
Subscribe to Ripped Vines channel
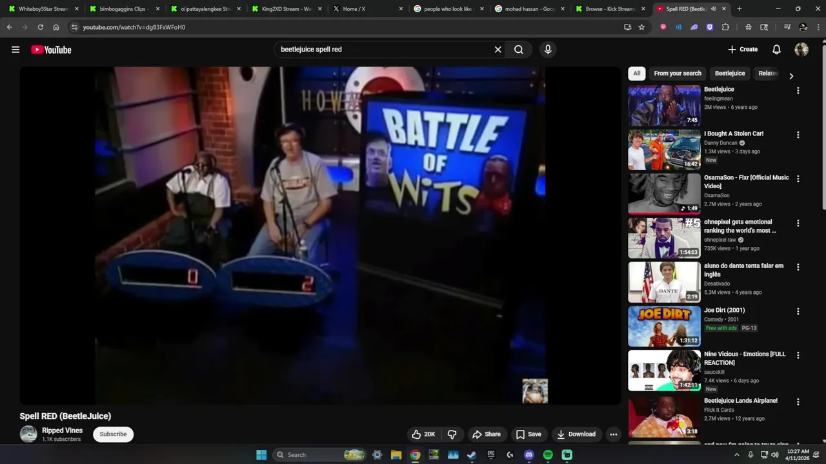click(113, 434)
